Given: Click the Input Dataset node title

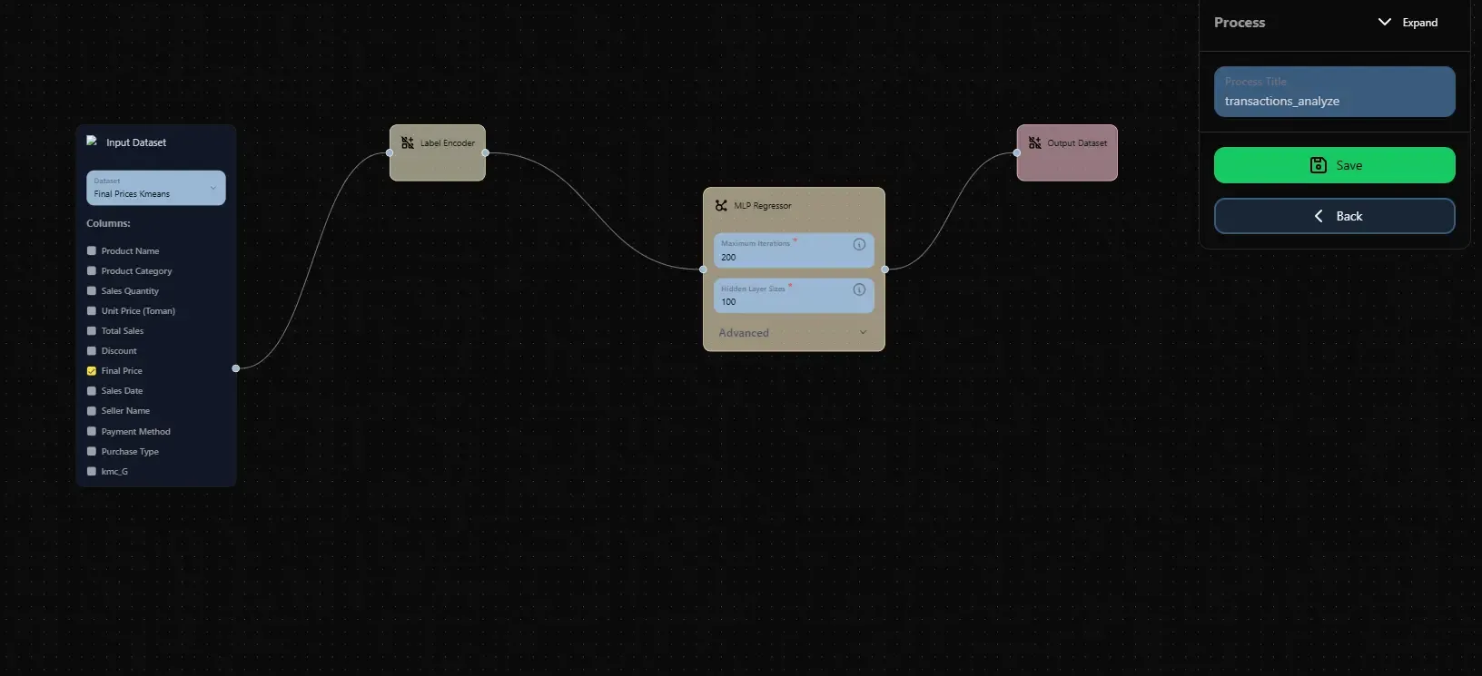Looking at the screenshot, I should point(136,142).
